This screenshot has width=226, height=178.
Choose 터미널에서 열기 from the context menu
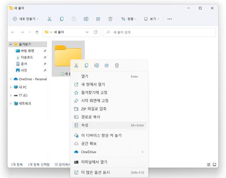(x=109, y=162)
